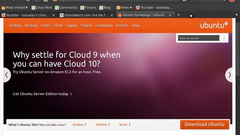The width and height of the screenshot is (240, 135).
Task: Click the Cloud 10 banner headline
Action: pos(67,59)
